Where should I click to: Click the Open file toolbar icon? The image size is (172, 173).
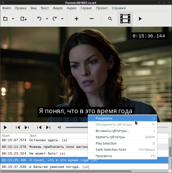click(x=5, y=19)
